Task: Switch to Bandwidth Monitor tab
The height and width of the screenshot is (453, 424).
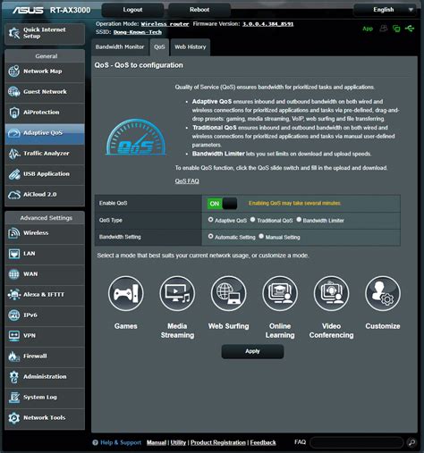Action: [x=120, y=47]
